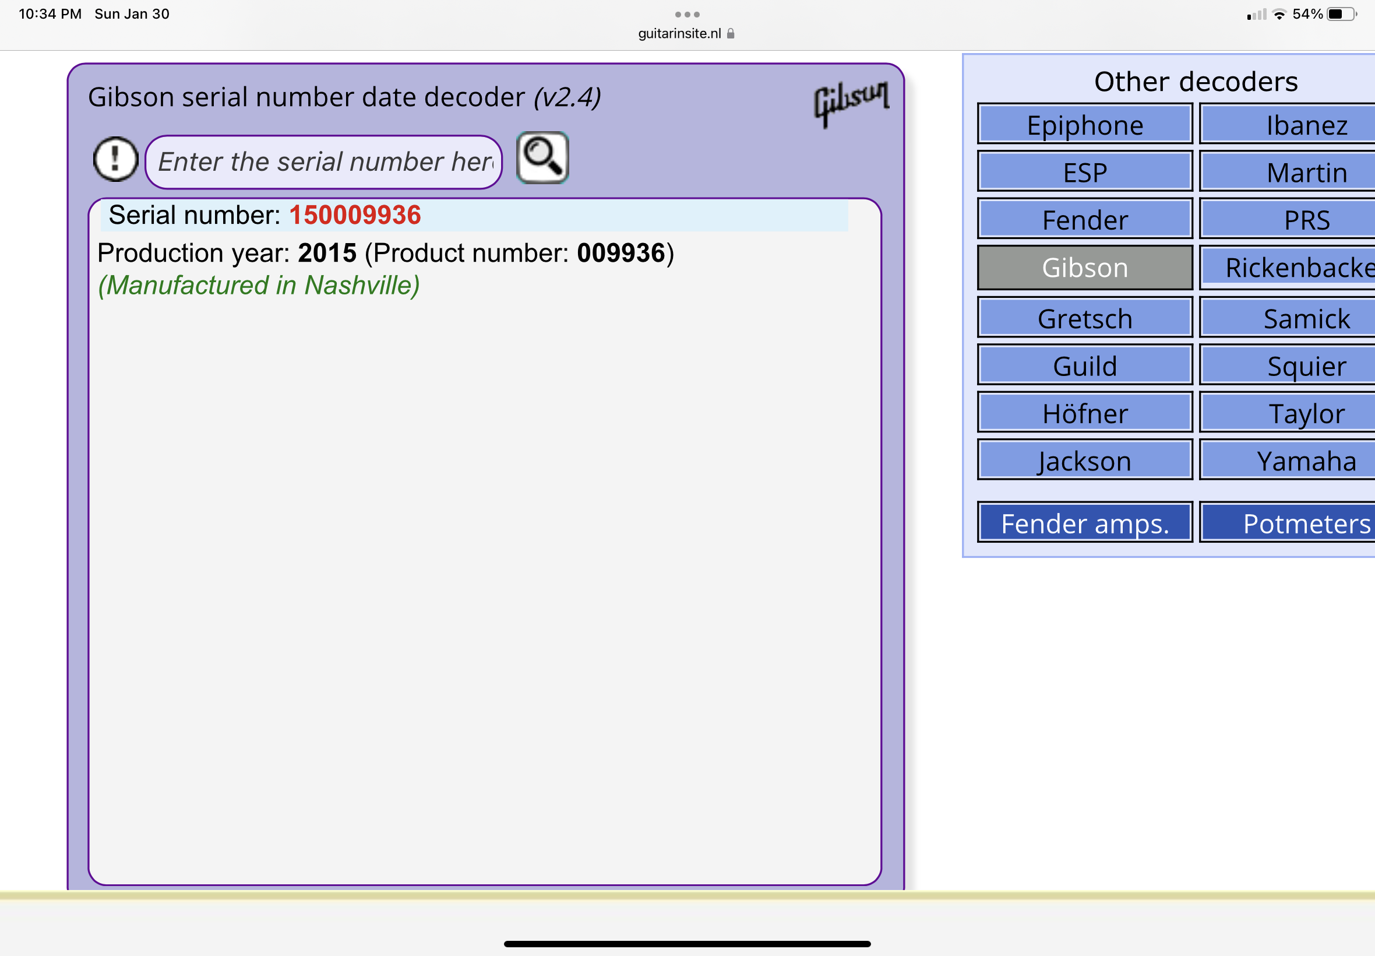
Task: Open the Jackson decoder
Action: tap(1085, 459)
